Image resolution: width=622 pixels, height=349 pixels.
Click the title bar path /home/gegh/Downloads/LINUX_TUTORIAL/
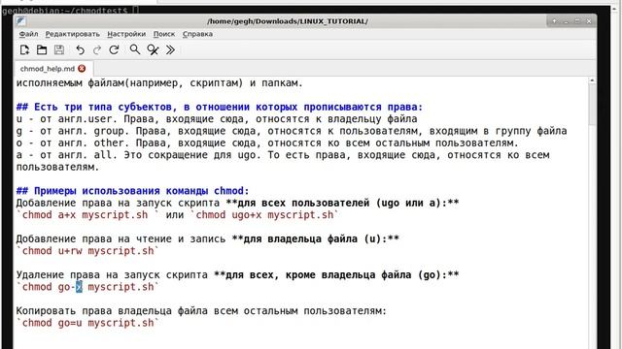click(x=288, y=21)
